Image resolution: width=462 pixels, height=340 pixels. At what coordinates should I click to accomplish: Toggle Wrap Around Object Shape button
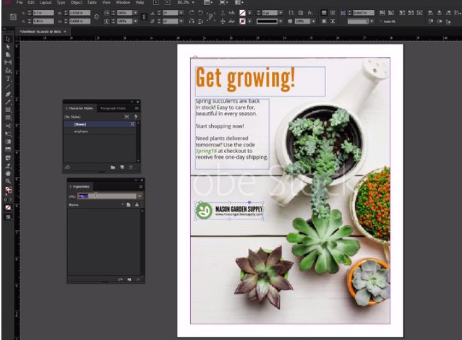(324, 21)
